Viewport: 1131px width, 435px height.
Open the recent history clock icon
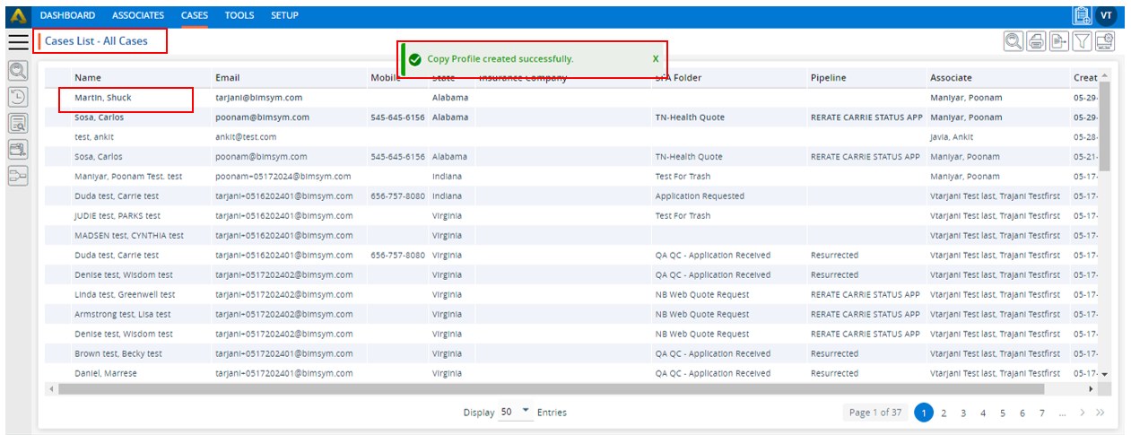18,97
